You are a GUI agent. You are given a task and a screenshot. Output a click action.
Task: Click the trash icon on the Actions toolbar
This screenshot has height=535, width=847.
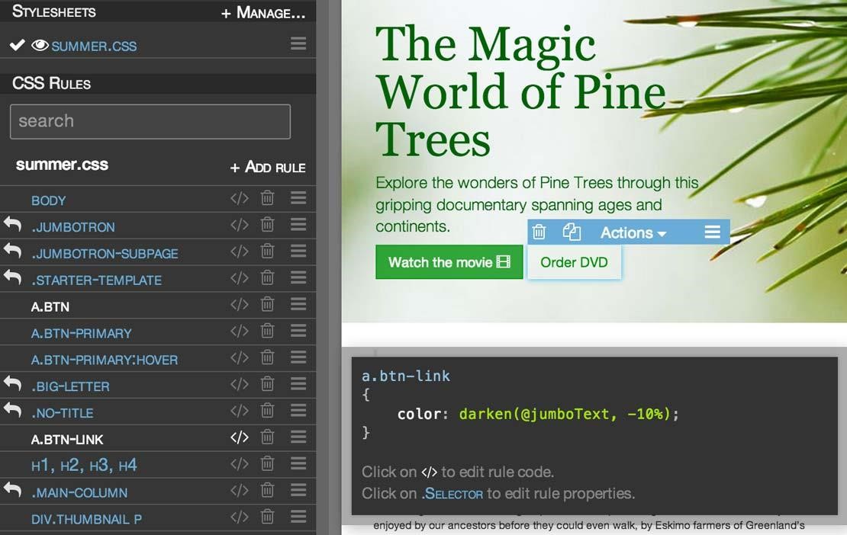[x=539, y=232]
